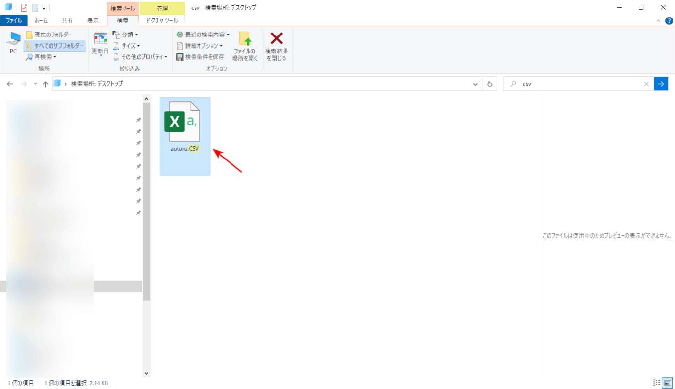Click new folder icon in quick access toolbar
This screenshot has height=389, width=675.
pyautogui.click(x=35, y=7)
